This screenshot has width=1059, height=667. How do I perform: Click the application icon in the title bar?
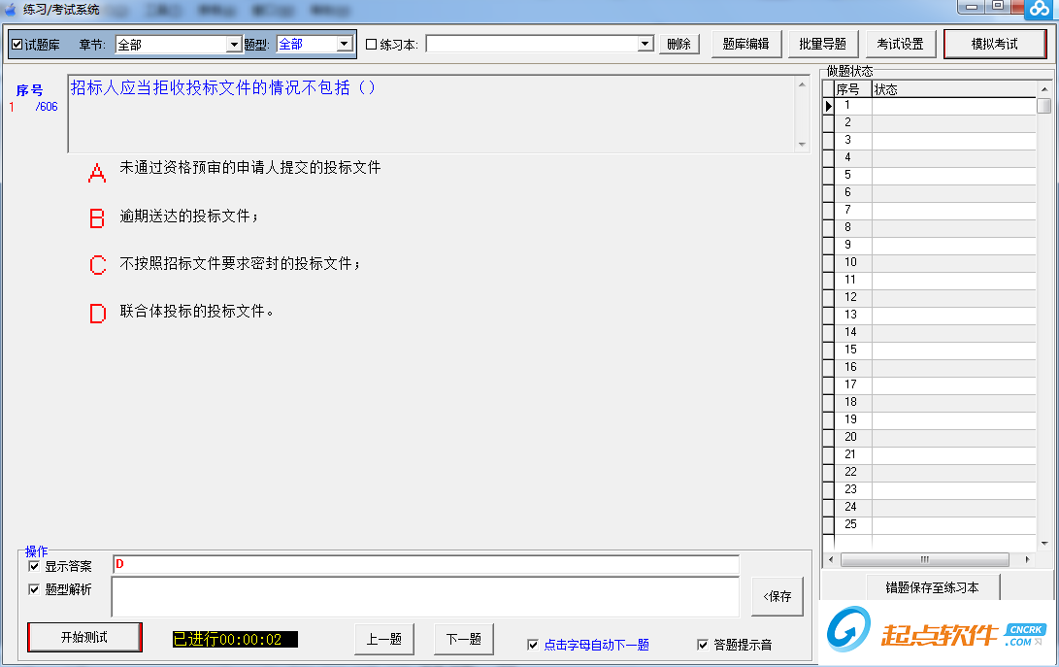[9, 9]
